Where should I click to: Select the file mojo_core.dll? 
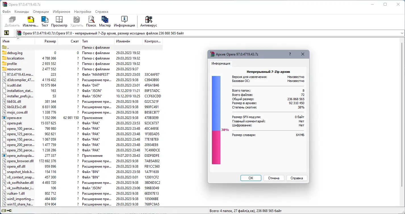coord(17,112)
